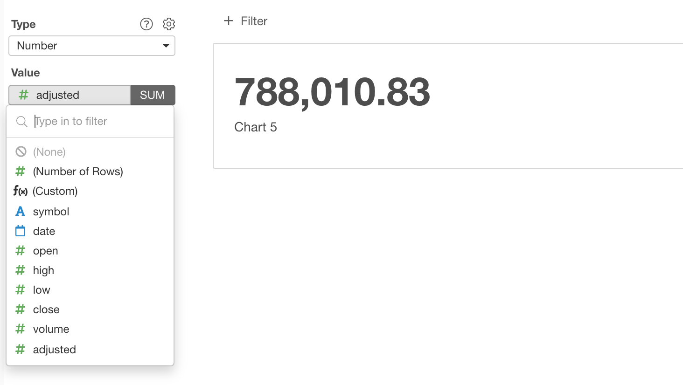Pick the high column from list

(43, 270)
